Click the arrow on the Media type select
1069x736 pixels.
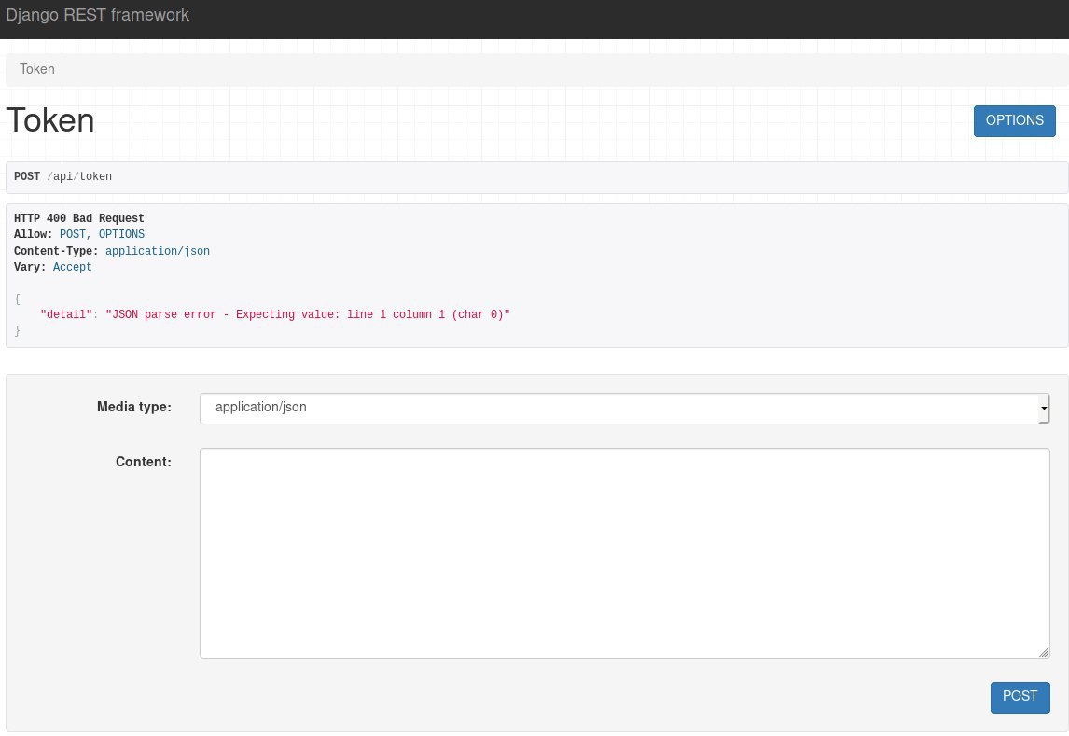click(1044, 408)
